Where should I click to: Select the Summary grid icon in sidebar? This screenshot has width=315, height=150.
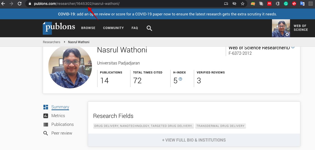coord(46,107)
